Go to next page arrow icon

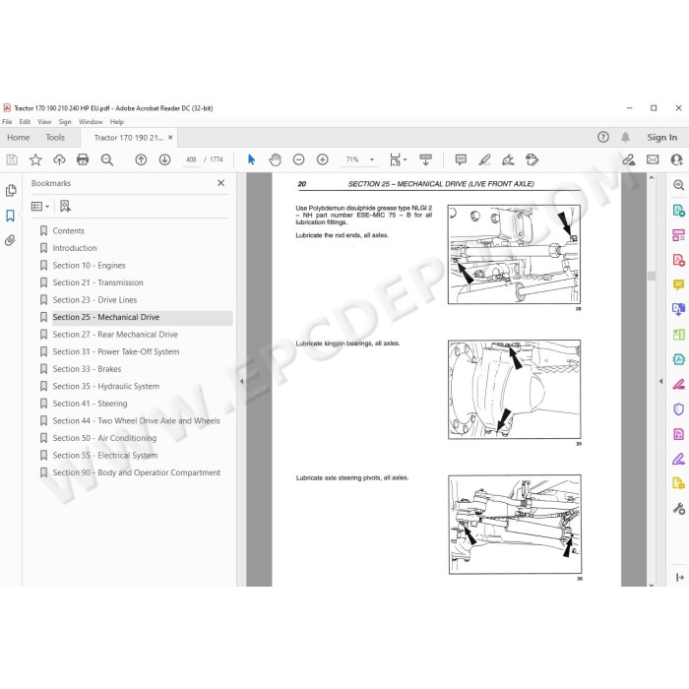pos(164,159)
